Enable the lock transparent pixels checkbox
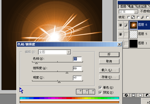The width and height of the screenshot is (150, 104). [x=129, y=17]
